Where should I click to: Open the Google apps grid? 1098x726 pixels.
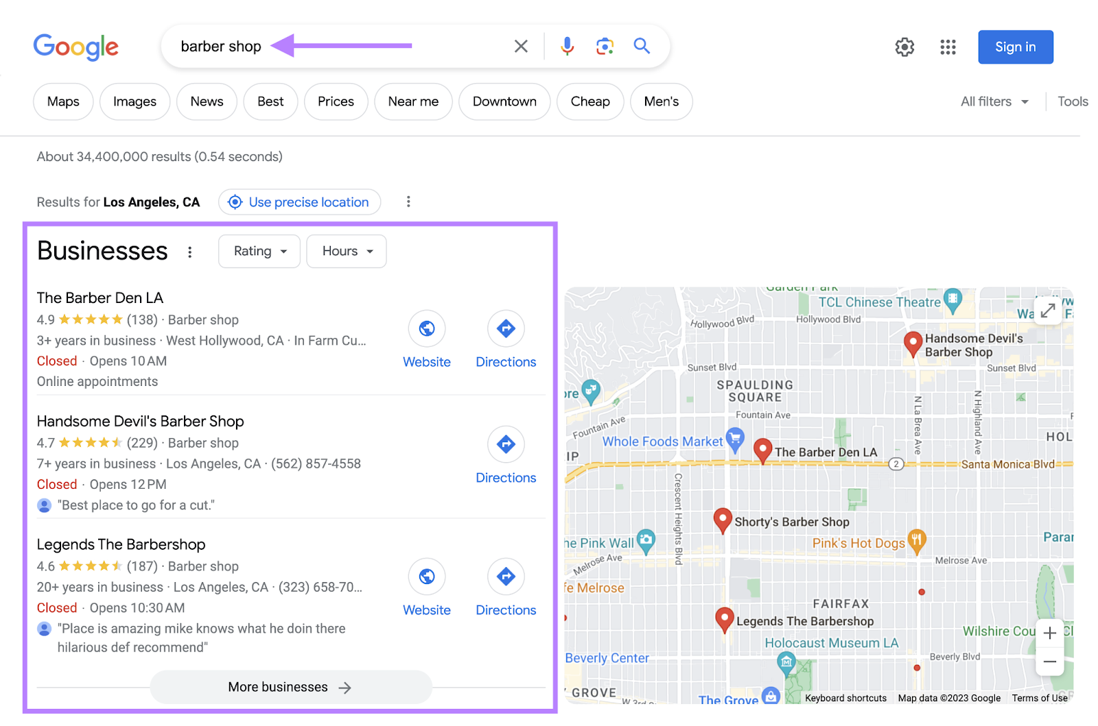(948, 47)
